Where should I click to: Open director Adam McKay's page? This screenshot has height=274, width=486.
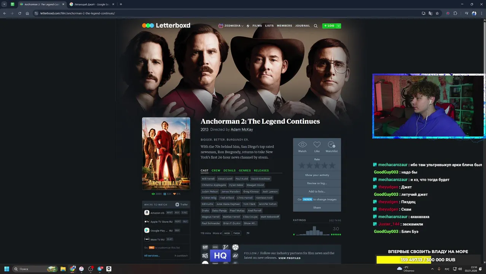(x=242, y=130)
